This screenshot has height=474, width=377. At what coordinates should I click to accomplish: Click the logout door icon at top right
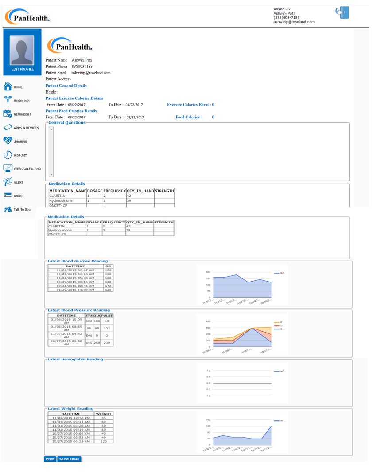(x=342, y=13)
